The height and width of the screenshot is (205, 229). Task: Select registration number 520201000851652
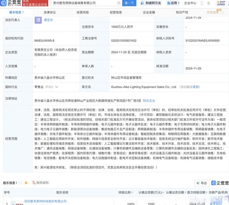click(x=124, y=41)
